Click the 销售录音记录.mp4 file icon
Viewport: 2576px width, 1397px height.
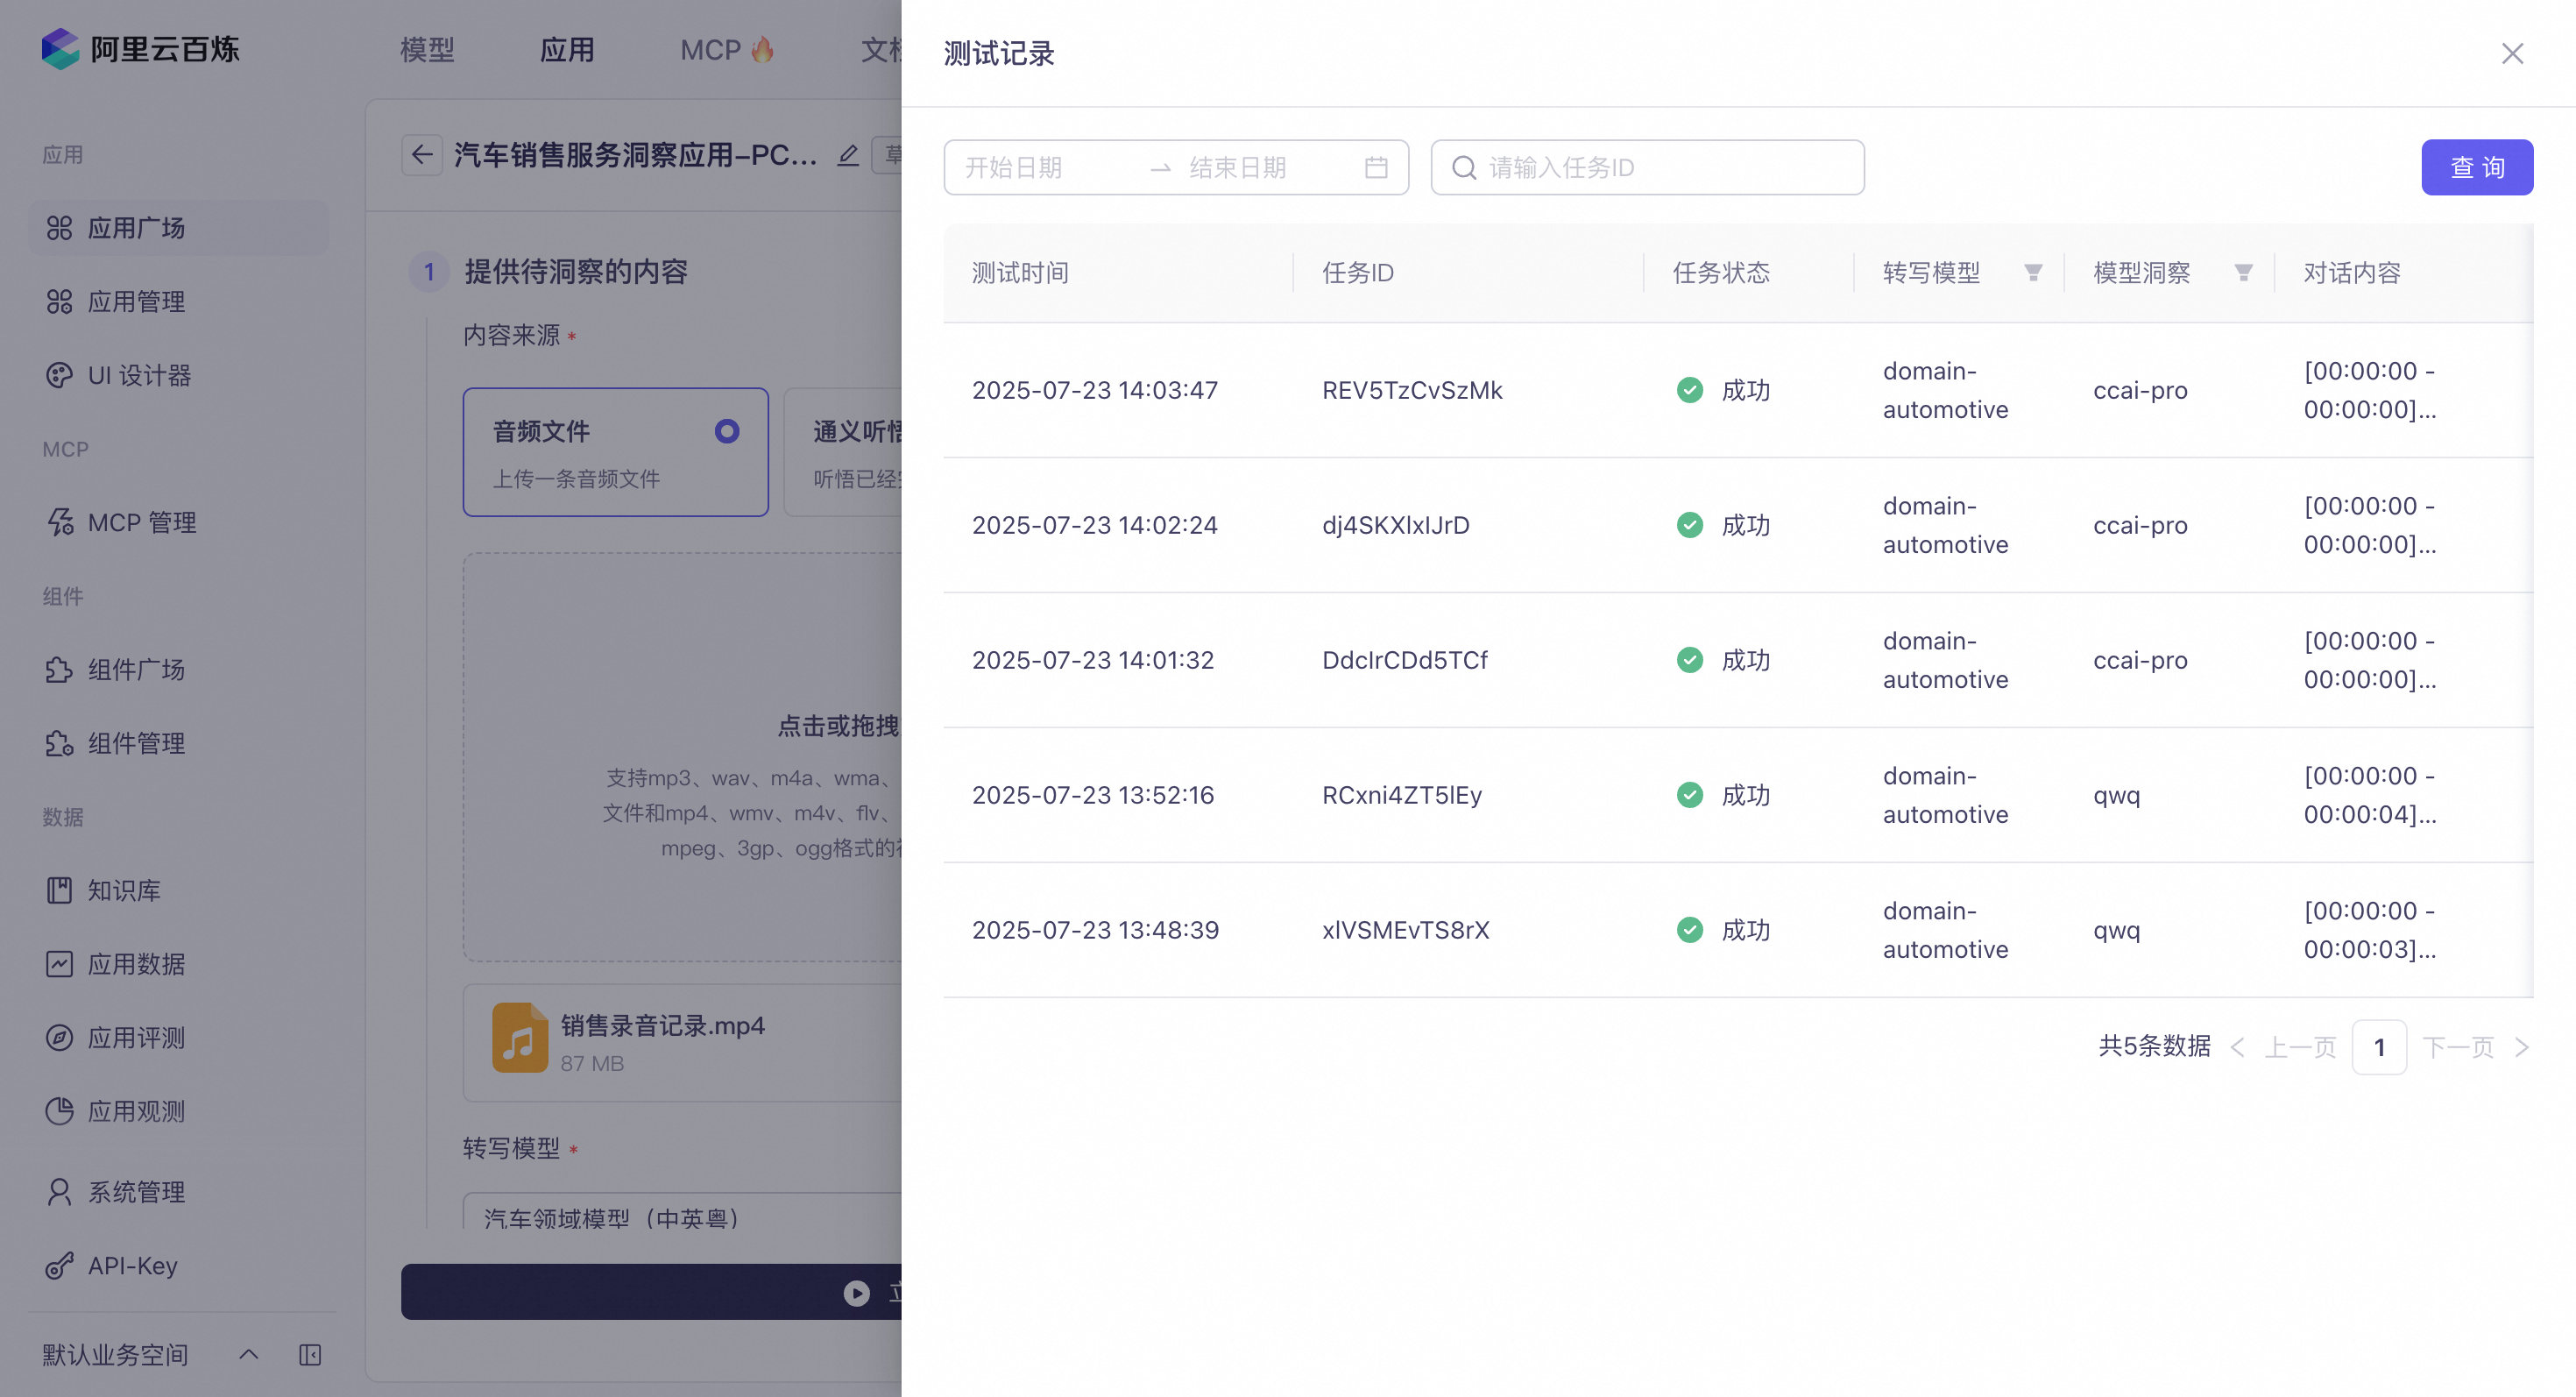[x=519, y=1038]
